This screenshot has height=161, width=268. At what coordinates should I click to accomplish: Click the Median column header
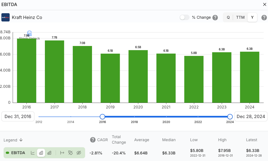coord(169,140)
